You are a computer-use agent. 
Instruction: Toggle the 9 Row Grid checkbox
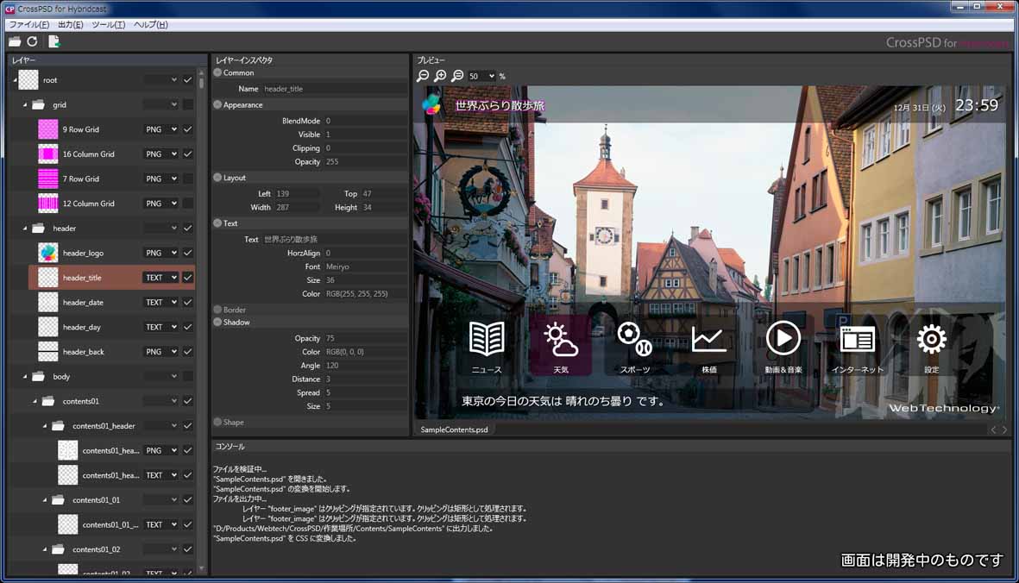[x=188, y=129]
